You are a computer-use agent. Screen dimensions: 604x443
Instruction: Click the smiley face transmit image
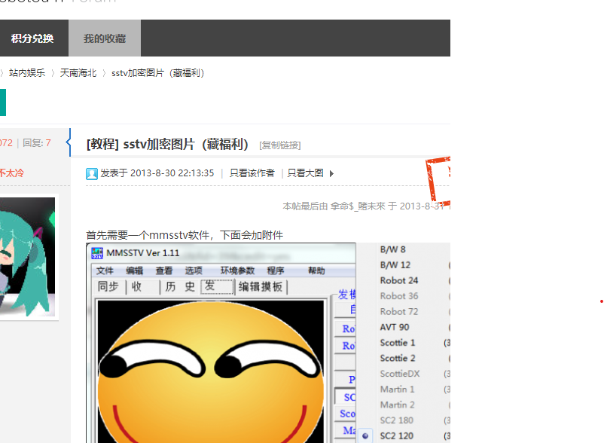pos(211,371)
